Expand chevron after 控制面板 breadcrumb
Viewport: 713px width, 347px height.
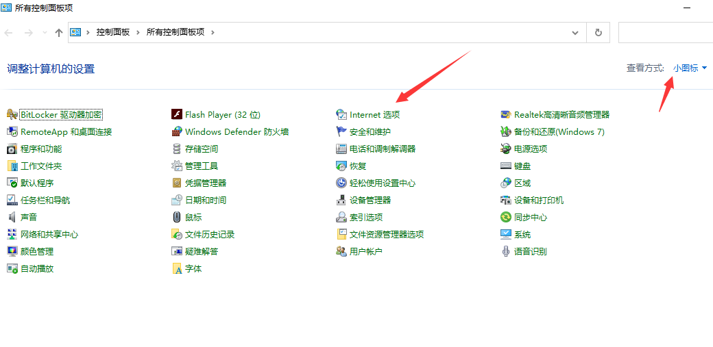tap(138, 32)
